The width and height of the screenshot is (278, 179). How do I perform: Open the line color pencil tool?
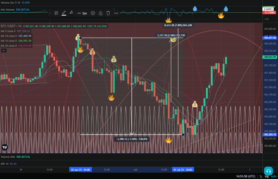pos(64,13)
